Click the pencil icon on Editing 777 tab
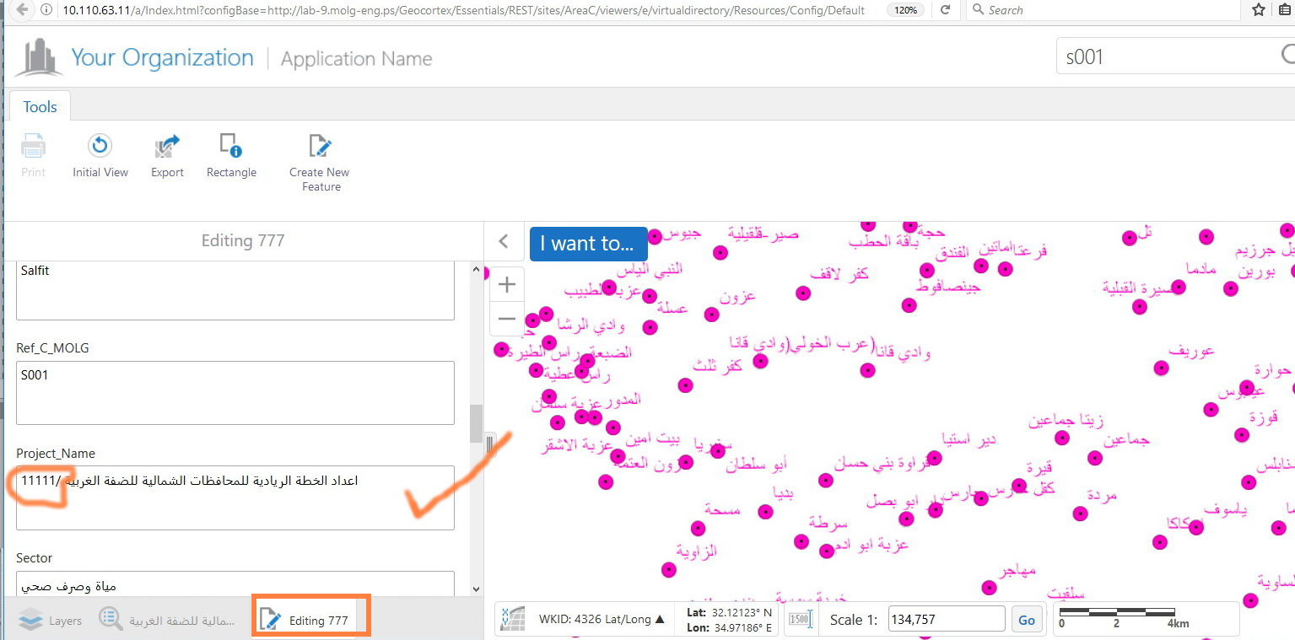Image resolution: width=1295 pixels, height=640 pixels. 270,620
